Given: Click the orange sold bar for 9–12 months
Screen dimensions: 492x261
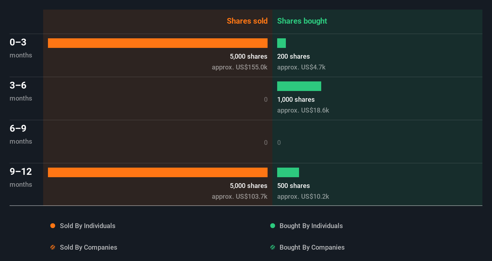Looking at the screenshot, I should [x=158, y=172].
